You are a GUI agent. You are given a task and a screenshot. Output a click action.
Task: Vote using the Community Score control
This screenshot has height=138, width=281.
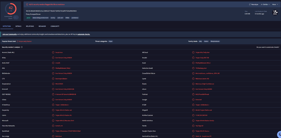pyautogui.click(x=16, y=17)
